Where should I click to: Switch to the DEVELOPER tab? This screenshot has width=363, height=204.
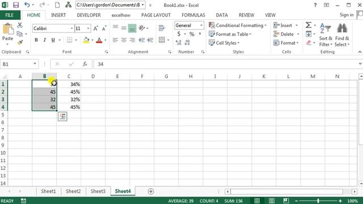pos(88,15)
